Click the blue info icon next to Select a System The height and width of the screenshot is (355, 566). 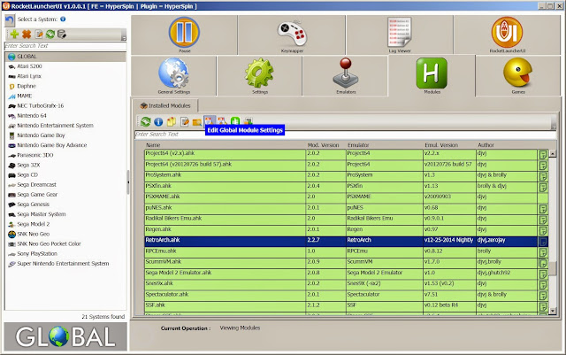63,19
